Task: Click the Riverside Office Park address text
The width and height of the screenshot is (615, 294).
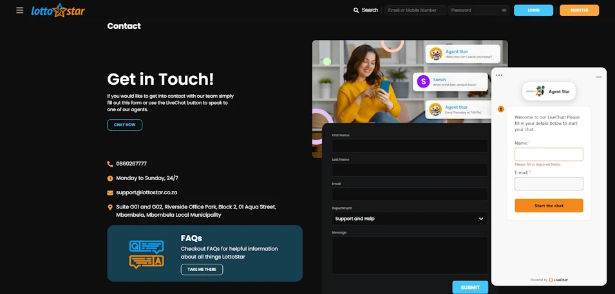Action: point(196,211)
